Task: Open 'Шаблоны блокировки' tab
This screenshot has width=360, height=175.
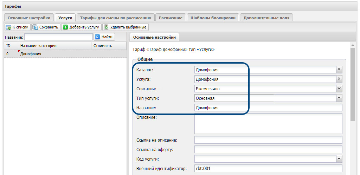Action: coord(213,18)
